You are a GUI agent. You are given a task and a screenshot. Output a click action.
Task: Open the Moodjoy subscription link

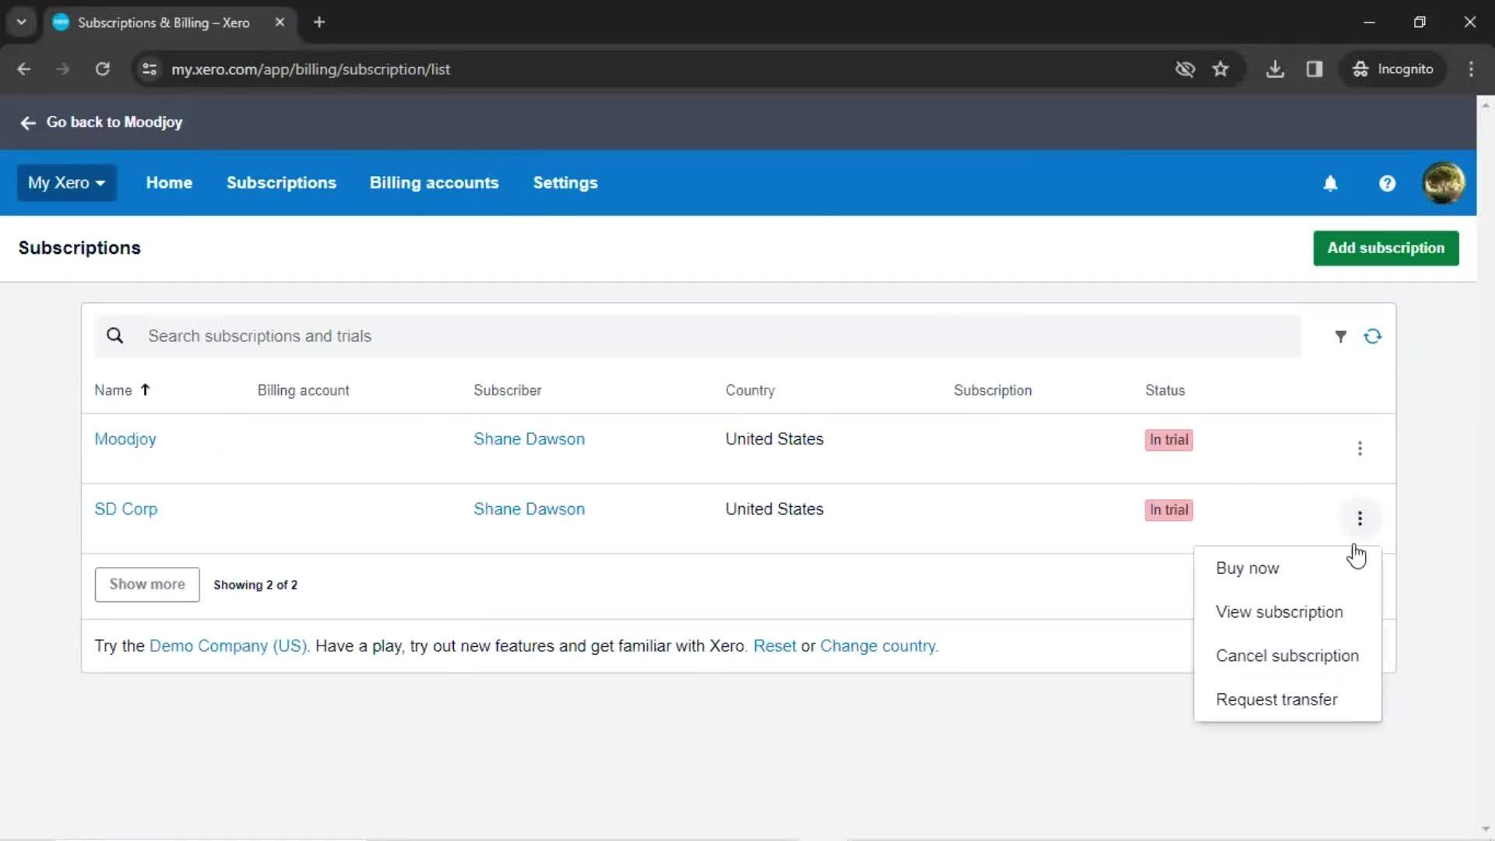pyautogui.click(x=125, y=439)
